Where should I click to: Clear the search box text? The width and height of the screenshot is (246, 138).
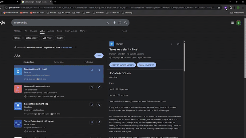click(108, 23)
